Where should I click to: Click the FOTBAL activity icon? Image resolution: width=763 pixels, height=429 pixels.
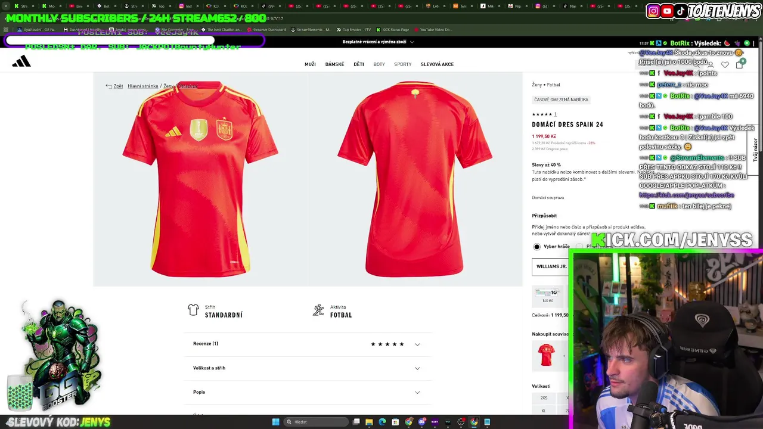(x=318, y=310)
